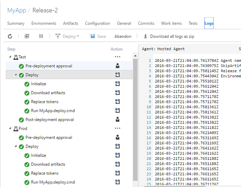Click the Step column header

(11, 49)
